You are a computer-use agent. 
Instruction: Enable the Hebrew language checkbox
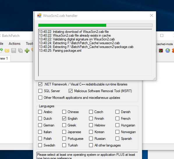point(91,125)
